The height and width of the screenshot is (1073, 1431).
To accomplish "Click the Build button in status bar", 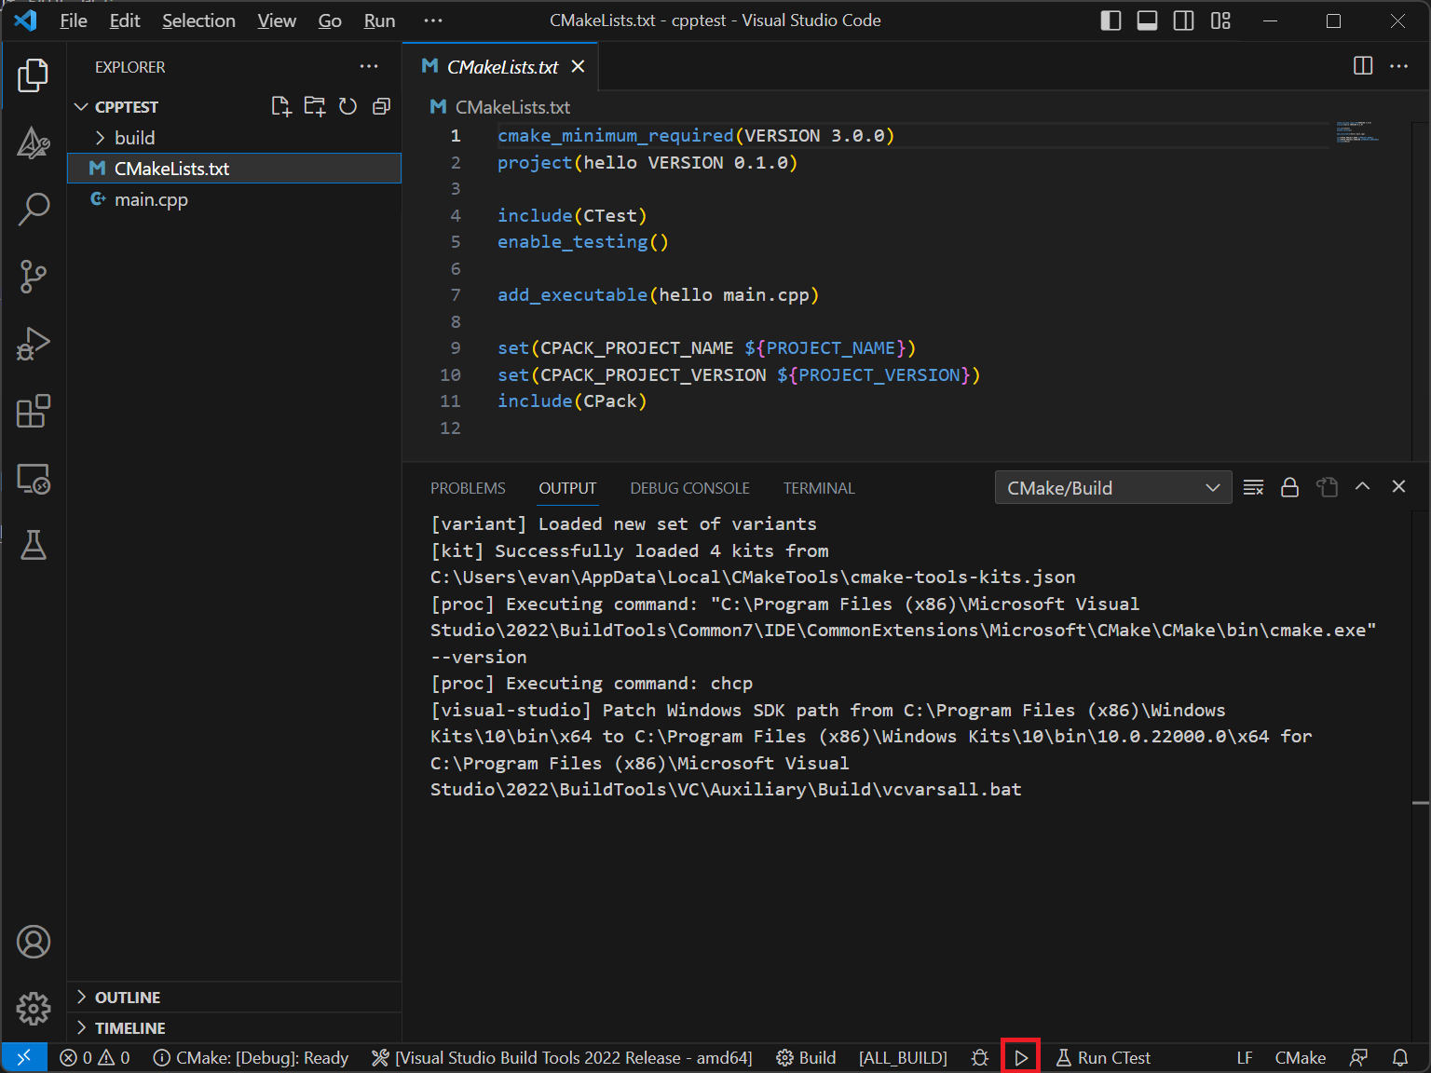I will pyautogui.click(x=806, y=1058).
